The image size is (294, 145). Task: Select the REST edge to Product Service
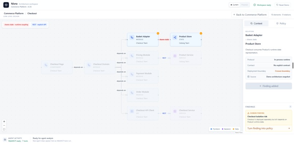point(164,58)
